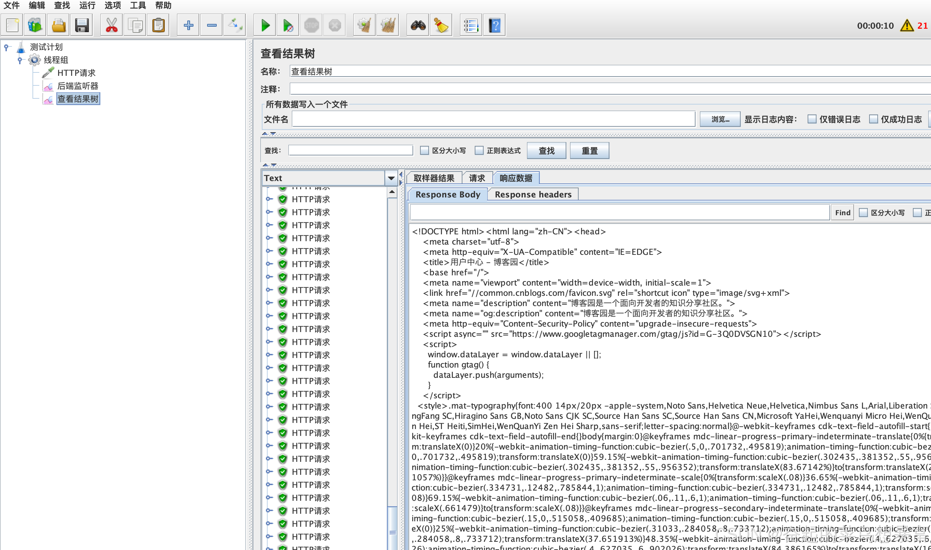Toggle 区分大小写 search checkbox

[423, 151]
